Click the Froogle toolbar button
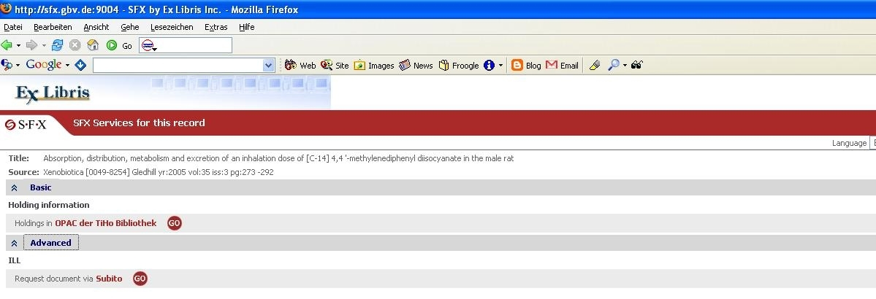The height and width of the screenshot is (299, 876). click(x=458, y=66)
